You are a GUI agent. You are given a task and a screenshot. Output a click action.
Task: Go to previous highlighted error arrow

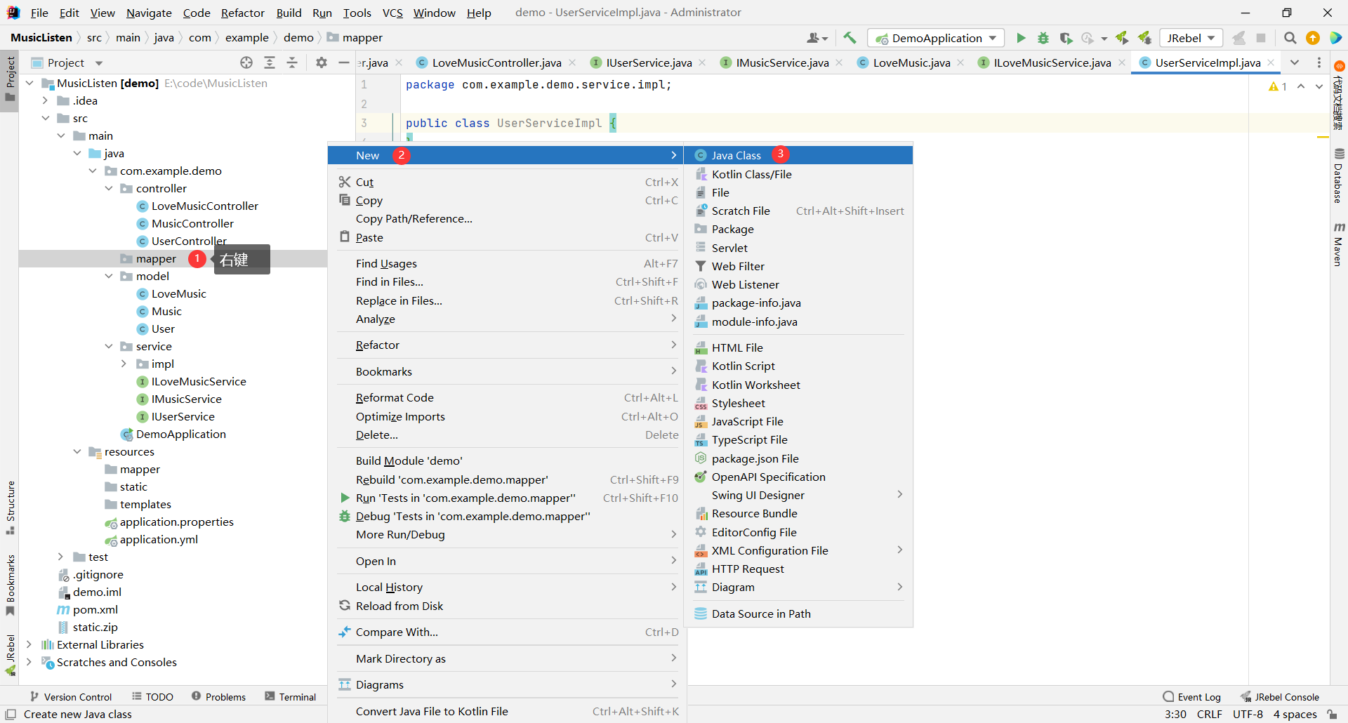coord(1301,86)
